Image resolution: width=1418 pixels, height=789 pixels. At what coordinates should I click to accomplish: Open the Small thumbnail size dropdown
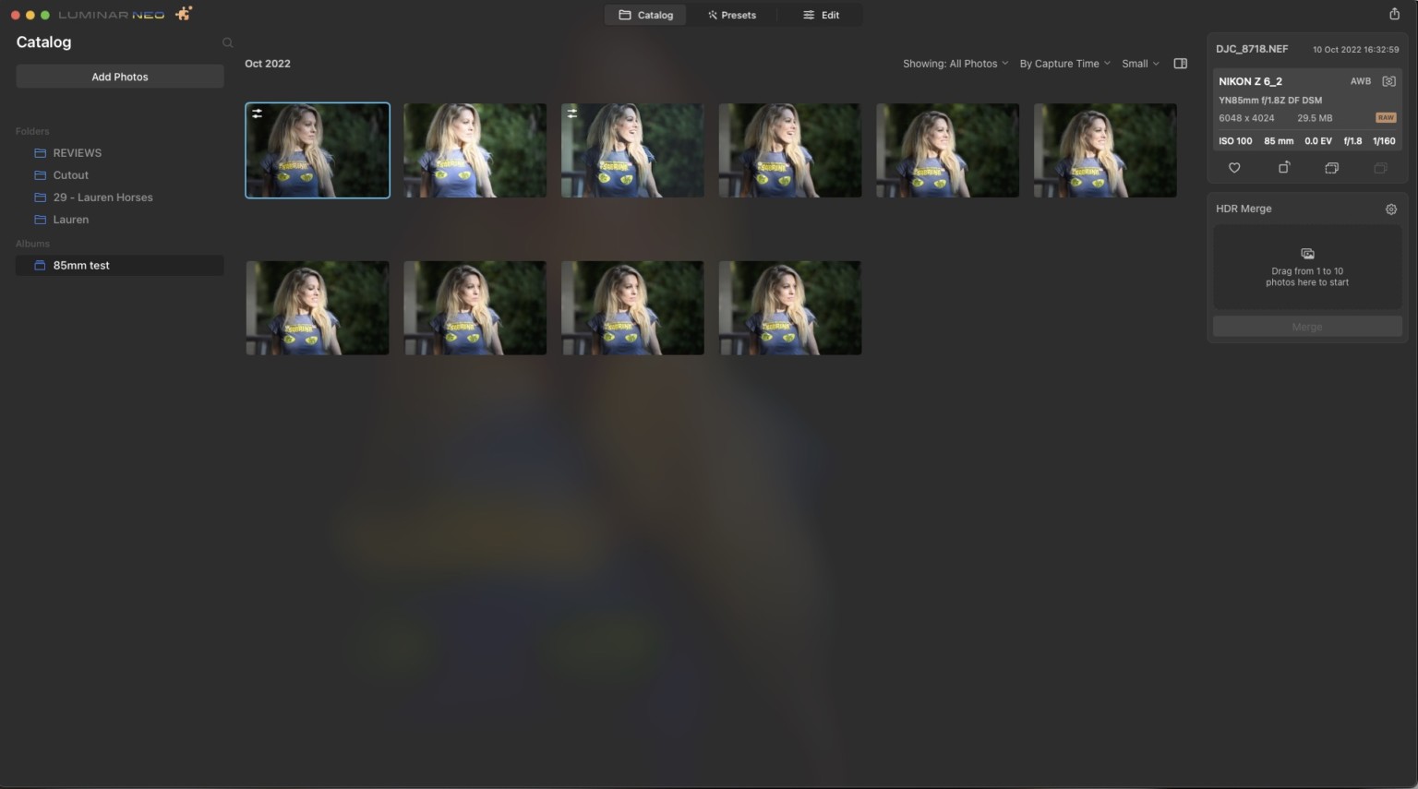pyautogui.click(x=1139, y=63)
